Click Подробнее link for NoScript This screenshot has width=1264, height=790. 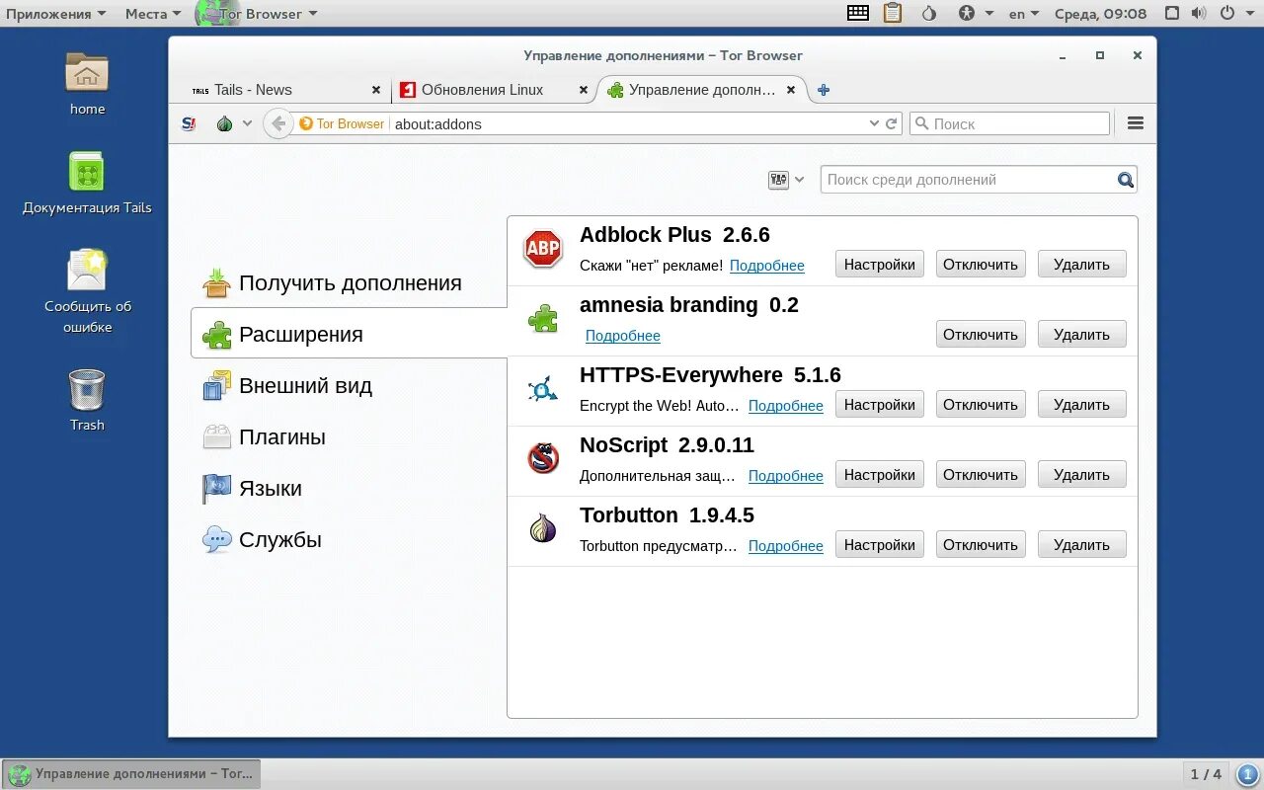coord(786,476)
